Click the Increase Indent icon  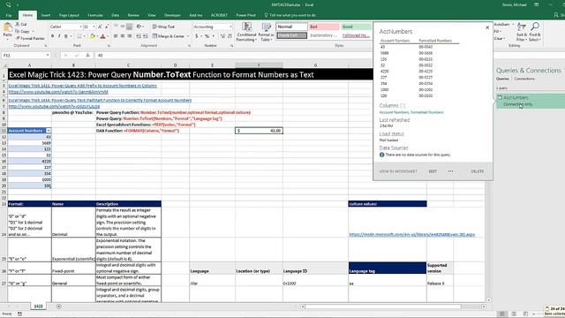pos(145,36)
